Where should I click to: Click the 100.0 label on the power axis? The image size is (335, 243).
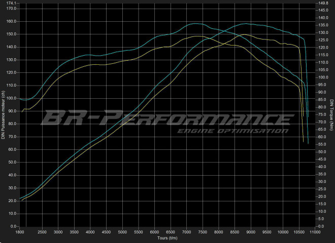[11, 98]
